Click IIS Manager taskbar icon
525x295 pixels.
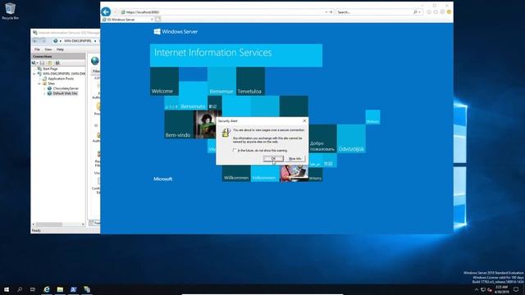coord(87,289)
